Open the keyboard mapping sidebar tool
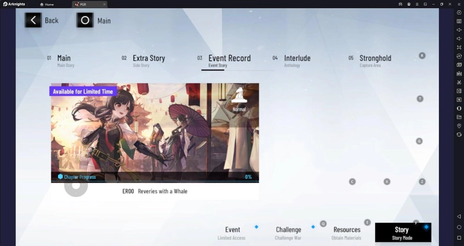 459,21
